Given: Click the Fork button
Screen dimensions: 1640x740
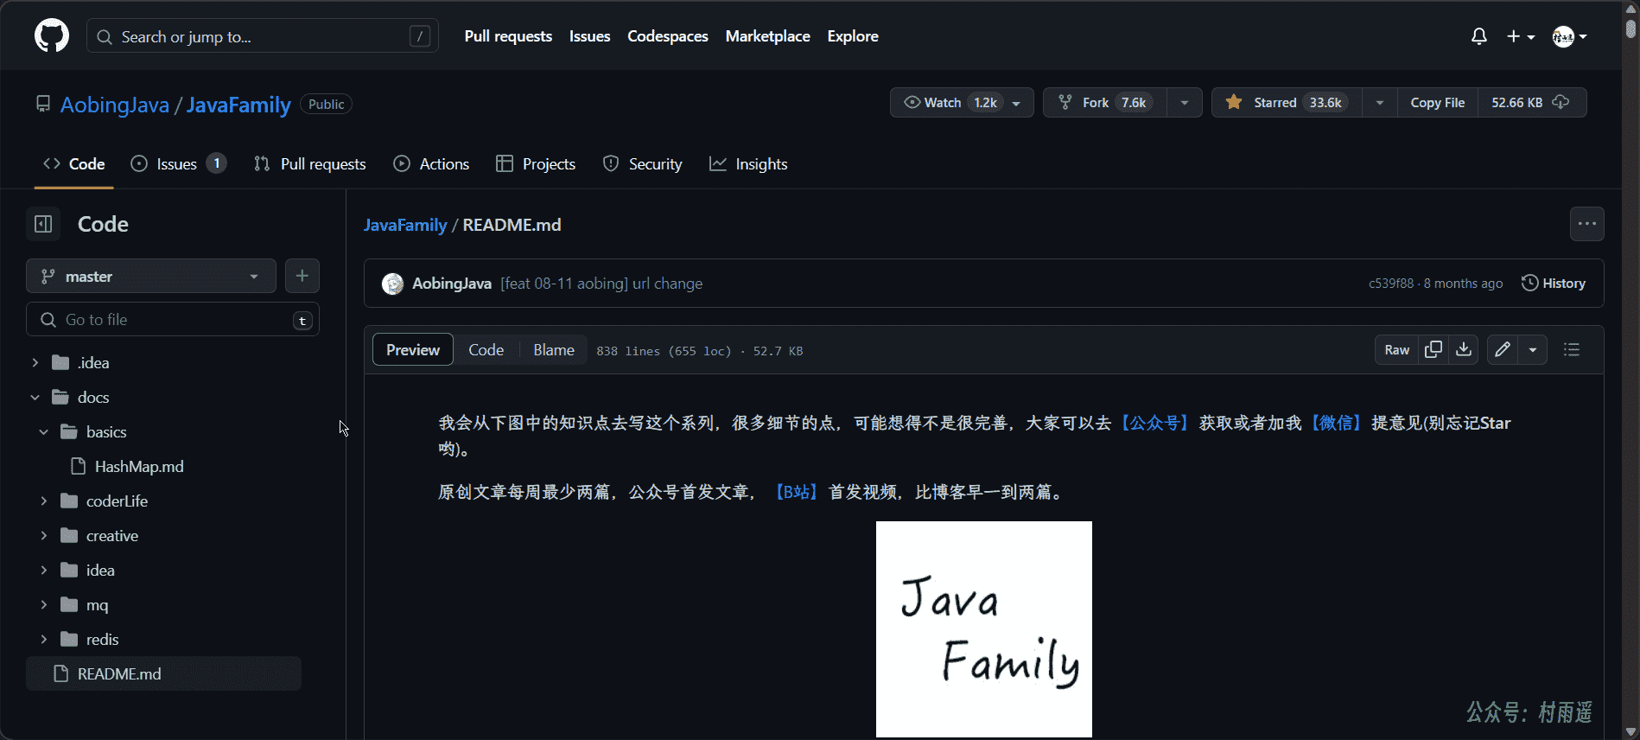Looking at the screenshot, I should click(1105, 102).
